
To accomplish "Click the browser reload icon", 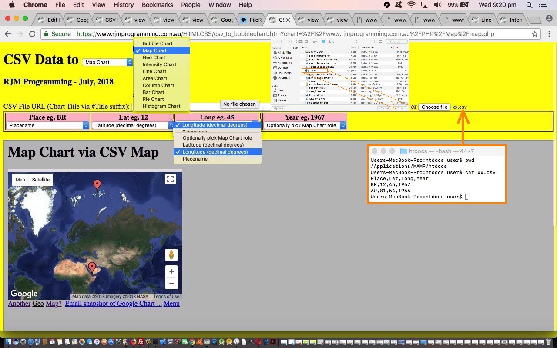I will pos(32,34).
